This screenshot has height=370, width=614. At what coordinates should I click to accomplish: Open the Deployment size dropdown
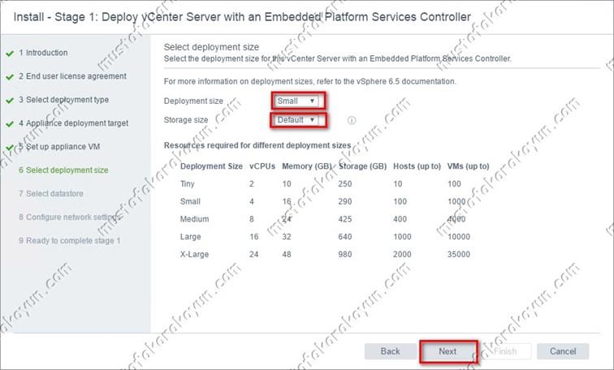click(x=296, y=101)
